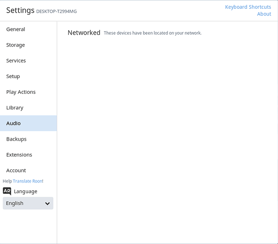
Task: Switch to the Extensions tab
Action: 28,155
